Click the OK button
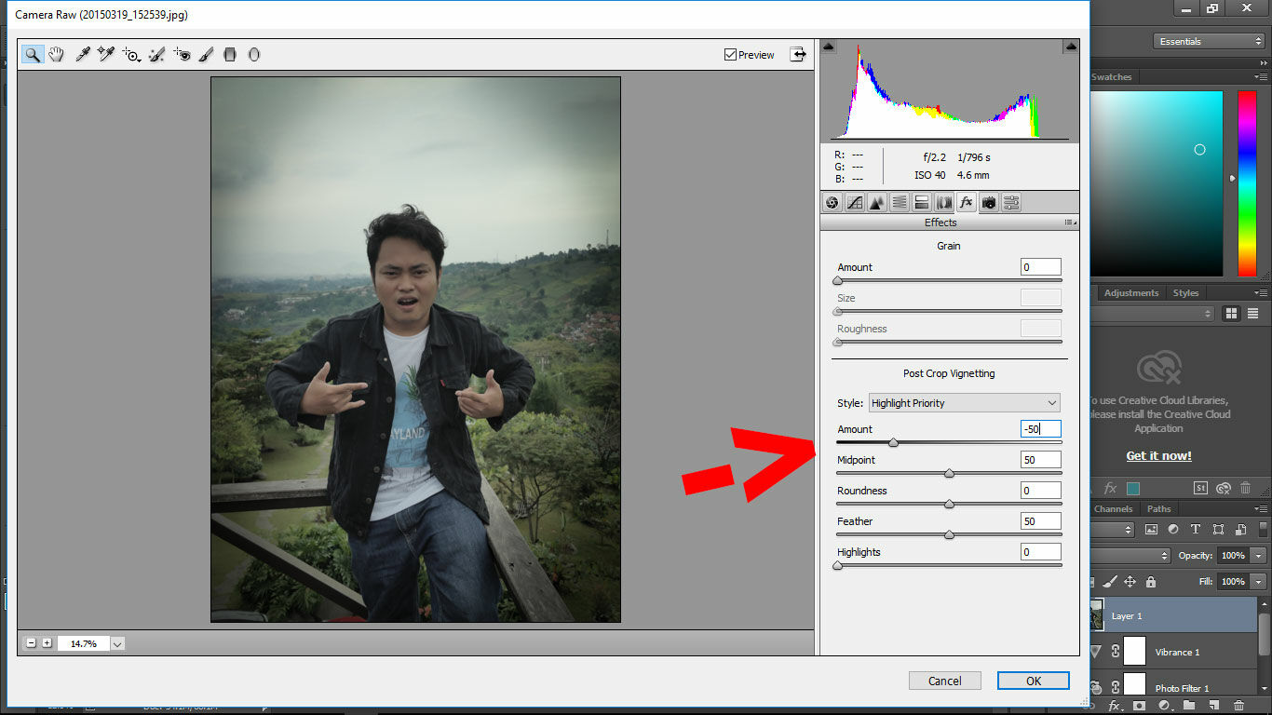This screenshot has width=1272, height=715. [1033, 680]
